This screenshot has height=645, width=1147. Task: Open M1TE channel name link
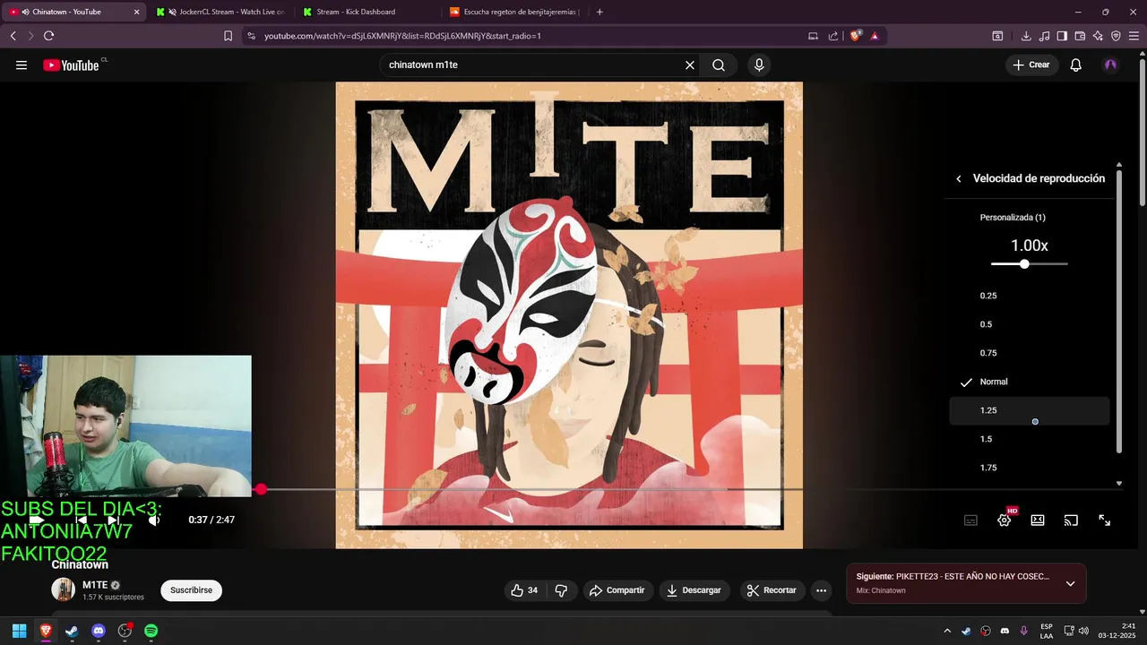[x=95, y=585]
